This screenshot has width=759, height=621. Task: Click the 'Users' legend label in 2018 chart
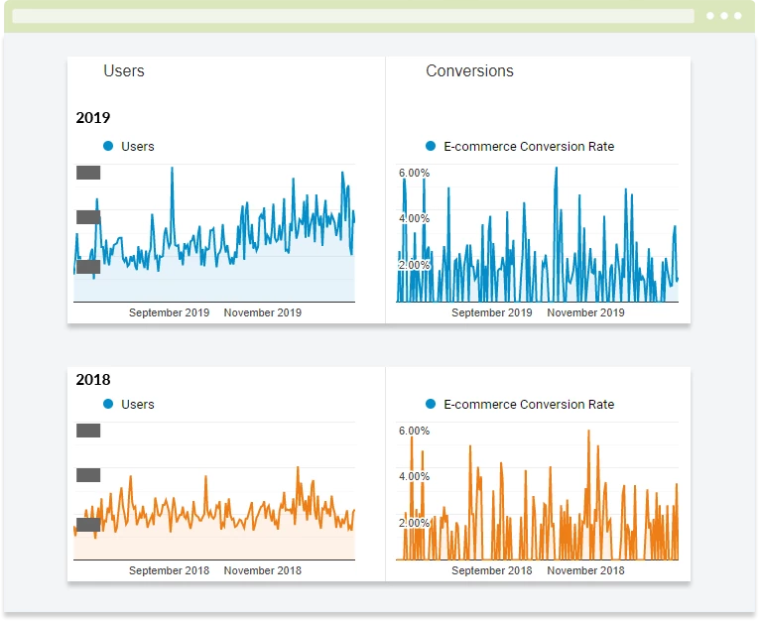[x=138, y=405]
